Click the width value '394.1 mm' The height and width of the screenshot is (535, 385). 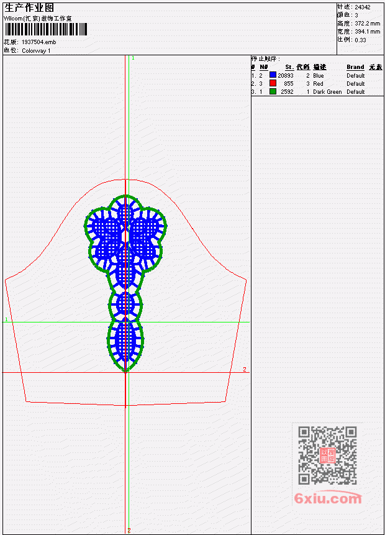pos(367,32)
